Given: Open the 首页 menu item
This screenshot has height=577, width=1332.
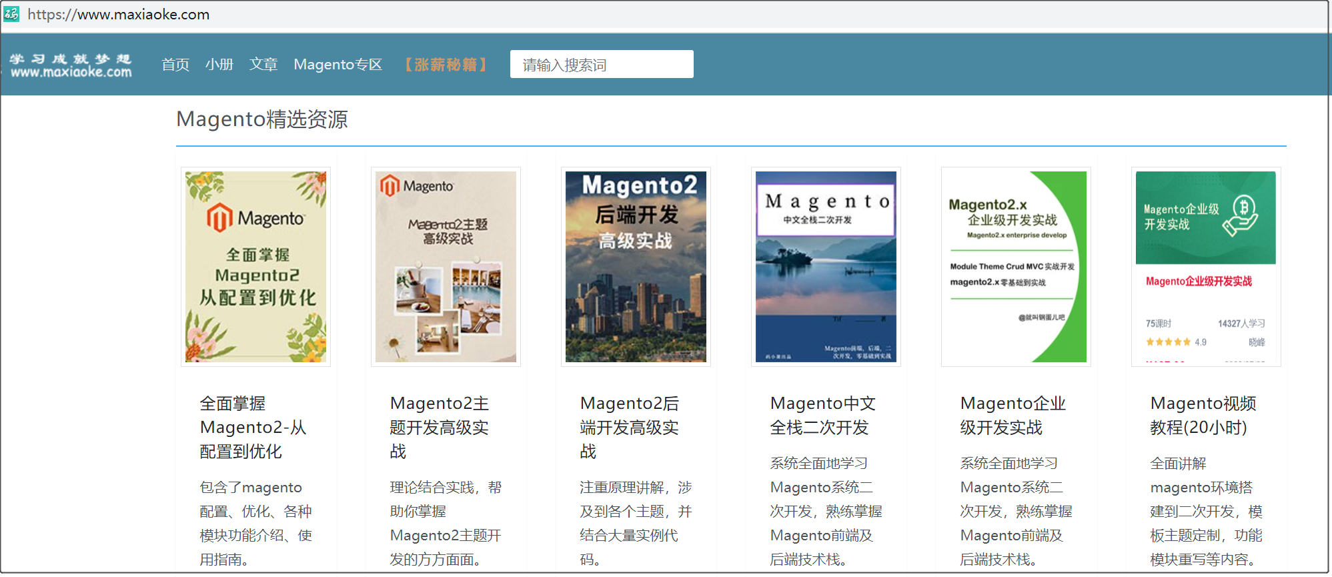Looking at the screenshot, I should (x=175, y=65).
